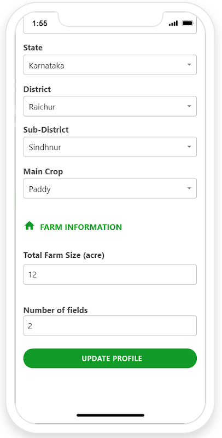Submit with the Update Profile button
222x438 pixels.
[x=110, y=359]
